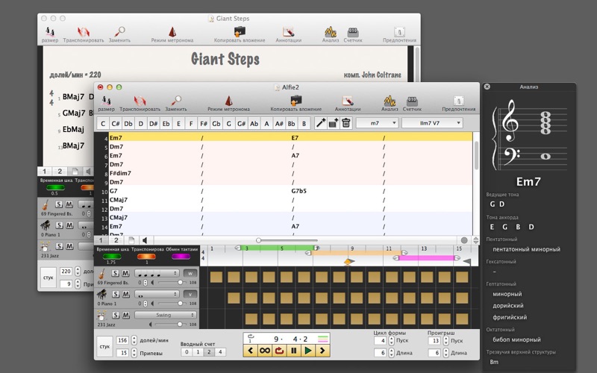This screenshot has width=597, height=373.
Task: Solo the 69 Fingered Bs. track in Alfie2
Action: (116, 273)
